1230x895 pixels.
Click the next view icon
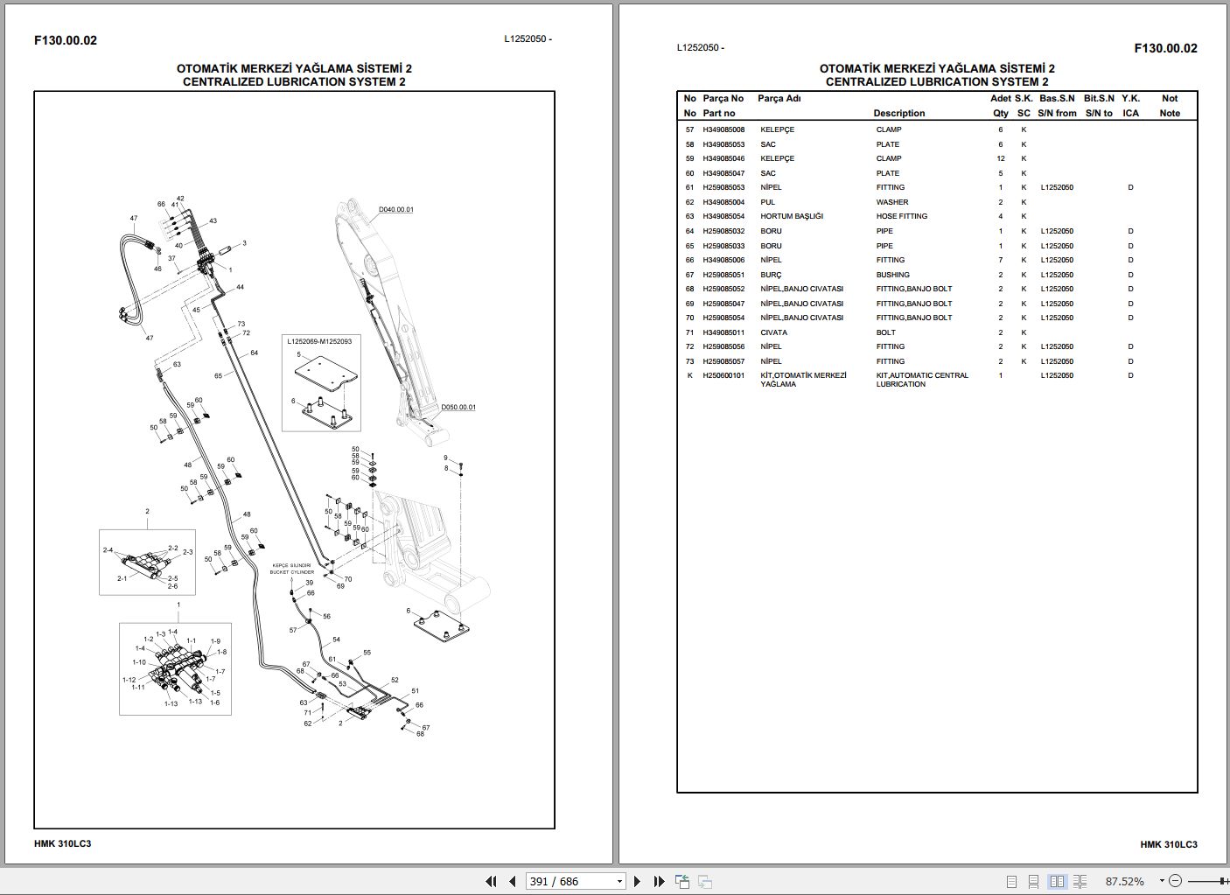[705, 881]
